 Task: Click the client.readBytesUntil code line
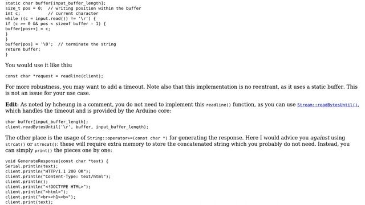[x=77, y=127]
